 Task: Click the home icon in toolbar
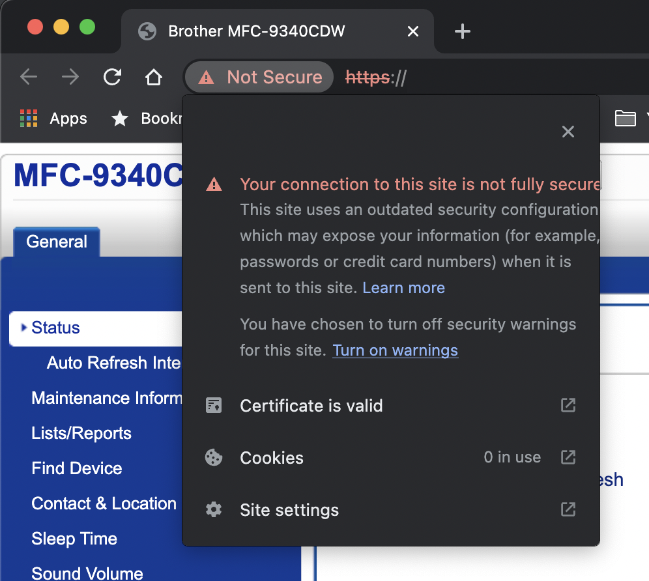(x=153, y=78)
